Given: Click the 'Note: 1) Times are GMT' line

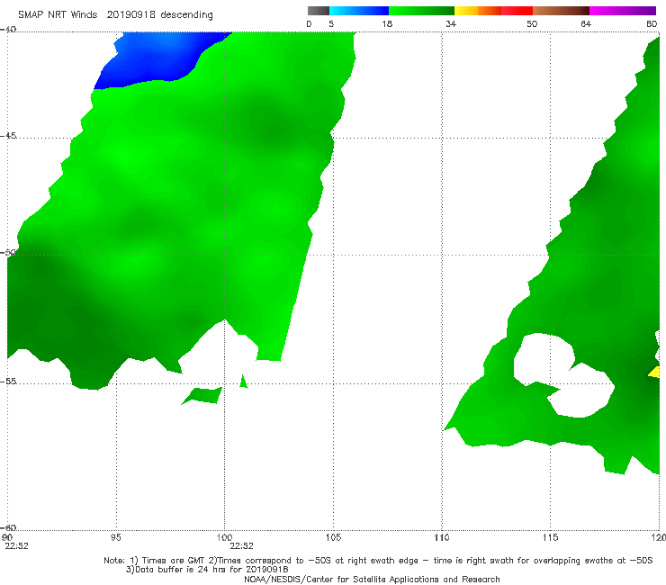Looking at the screenshot, I should pyautogui.click(x=378, y=561).
